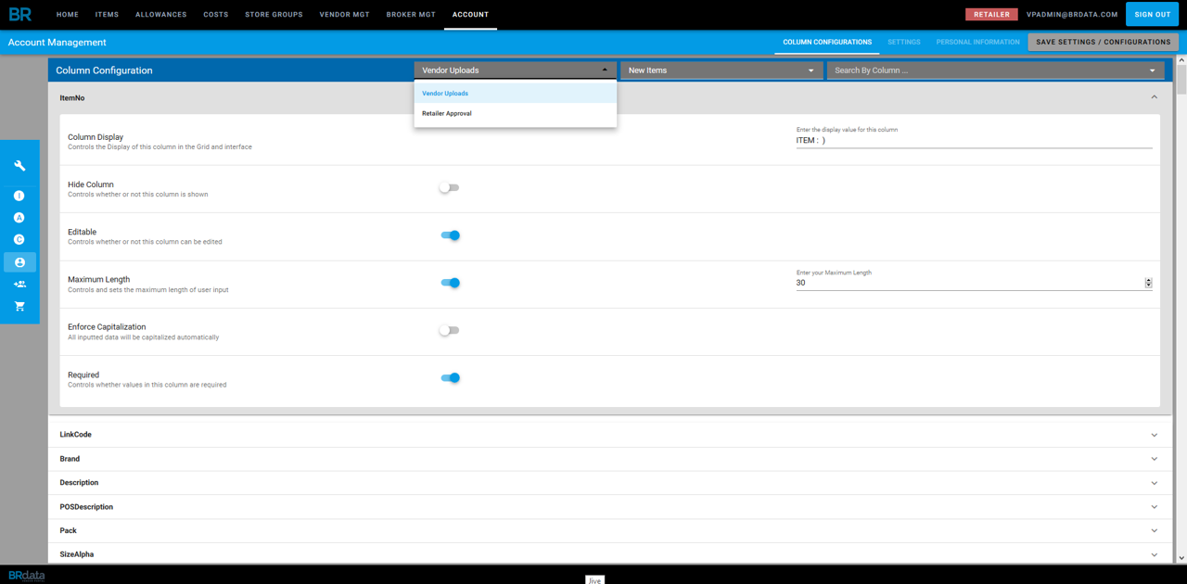Click the BRdata footer logo
Image resolution: width=1187 pixels, height=584 pixels.
(x=26, y=575)
